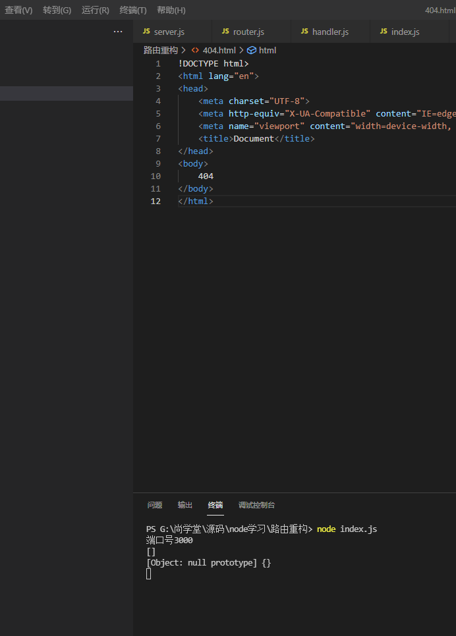Click the Document title text
This screenshot has height=636, width=456.
click(x=254, y=139)
